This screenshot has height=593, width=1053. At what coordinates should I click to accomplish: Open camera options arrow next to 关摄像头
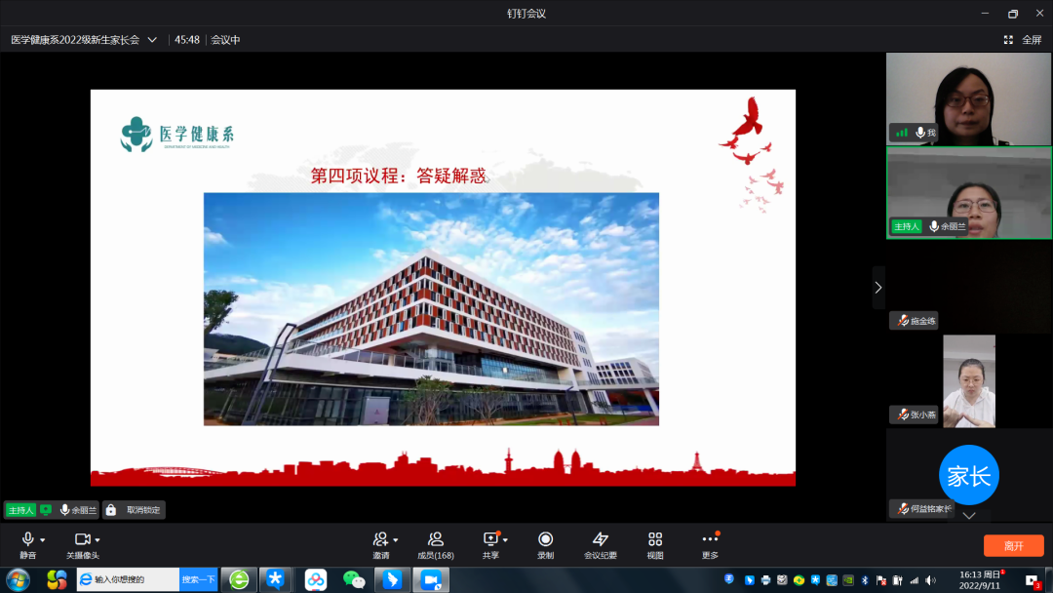[97, 540]
